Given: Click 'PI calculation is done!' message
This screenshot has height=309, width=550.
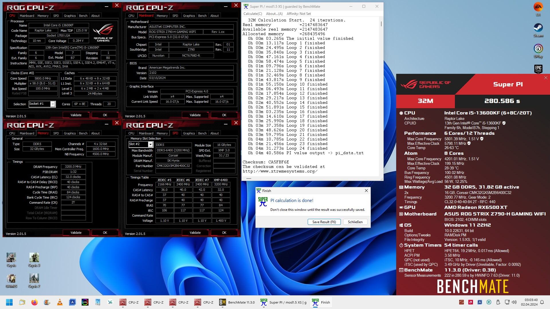Looking at the screenshot, I should (292, 201).
